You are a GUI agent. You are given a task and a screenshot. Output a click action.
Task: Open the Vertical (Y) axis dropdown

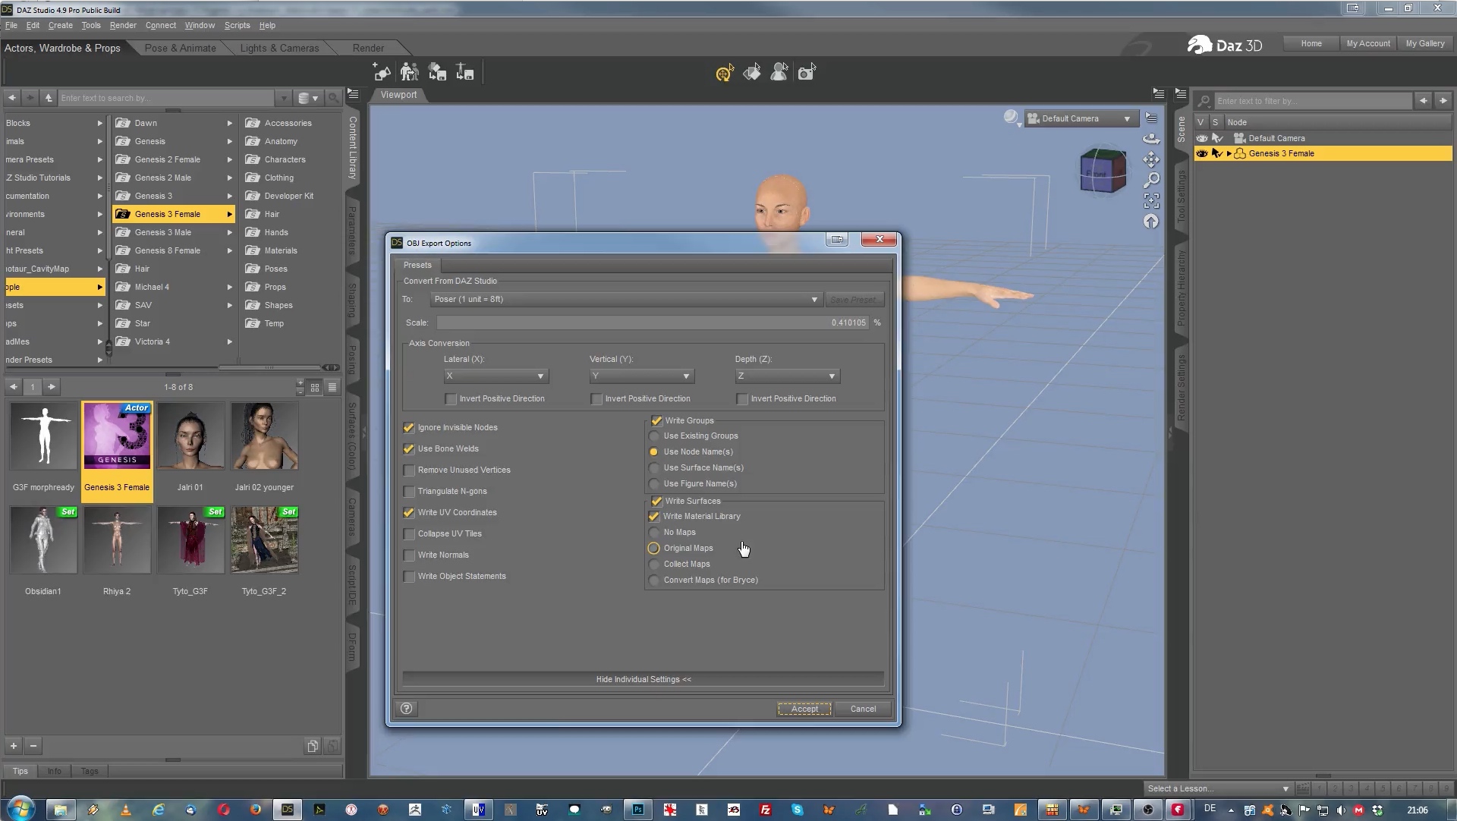641,376
